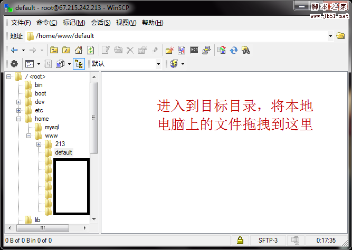
Task: Open the 标记(M) menu
Action: tap(74, 23)
